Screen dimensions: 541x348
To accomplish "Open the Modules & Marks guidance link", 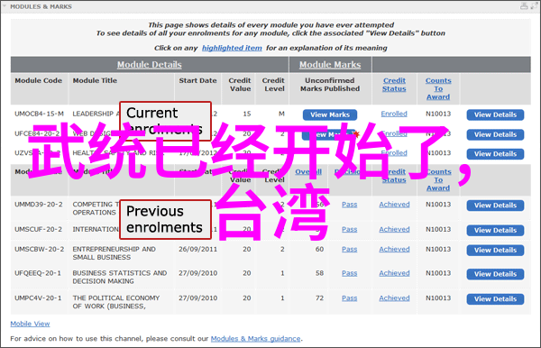I will tap(256, 339).
